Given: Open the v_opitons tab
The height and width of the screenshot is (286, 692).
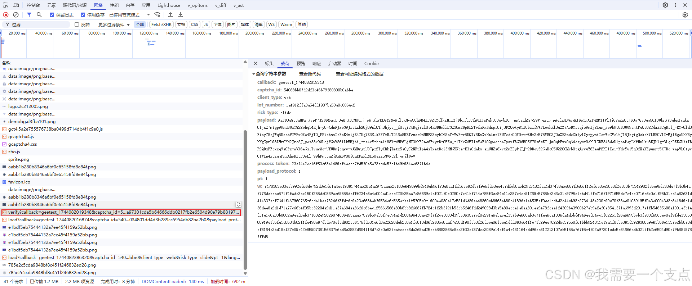Looking at the screenshot, I should pyautogui.click(x=198, y=5).
